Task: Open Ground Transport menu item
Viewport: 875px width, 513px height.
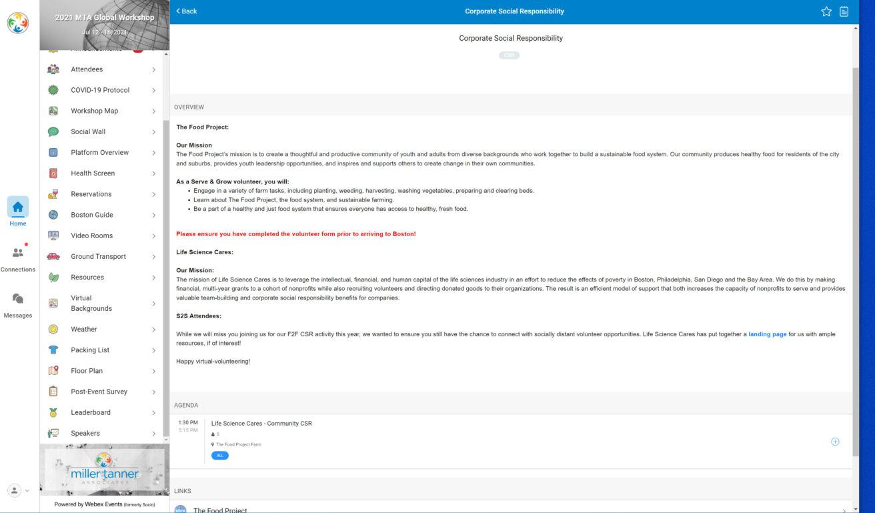Action: coord(101,256)
